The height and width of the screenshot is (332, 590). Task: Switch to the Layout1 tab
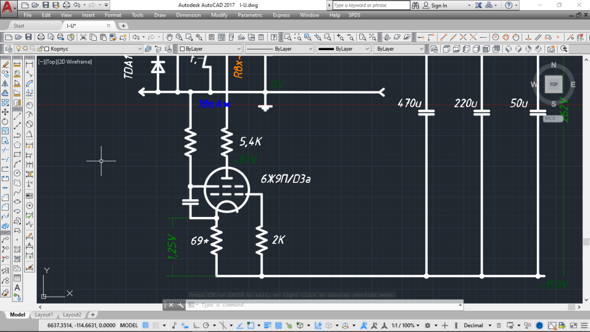tap(43, 315)
